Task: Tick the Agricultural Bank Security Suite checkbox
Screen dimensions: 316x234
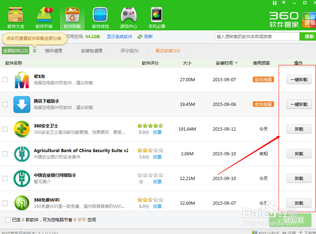Action: [5, 154]
